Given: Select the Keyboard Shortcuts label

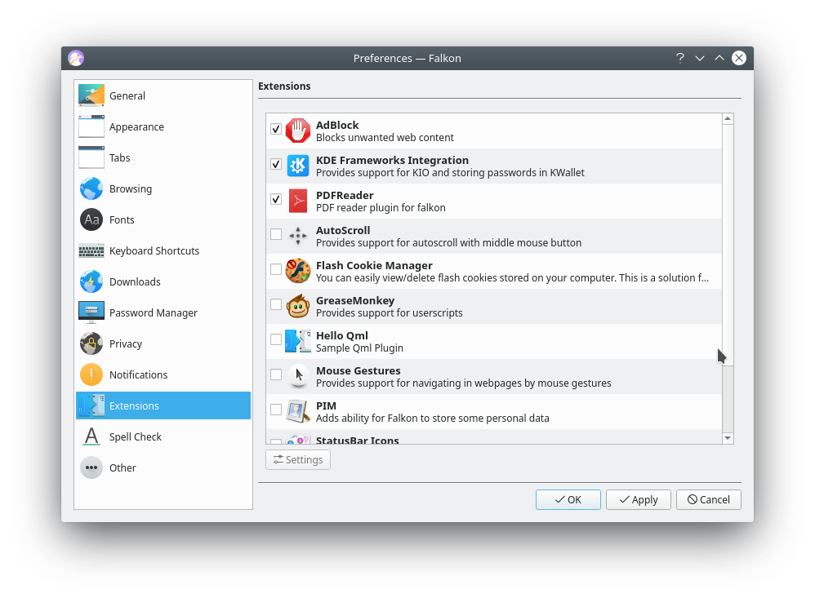Looking at the screenshot, I should pos(154,250).
